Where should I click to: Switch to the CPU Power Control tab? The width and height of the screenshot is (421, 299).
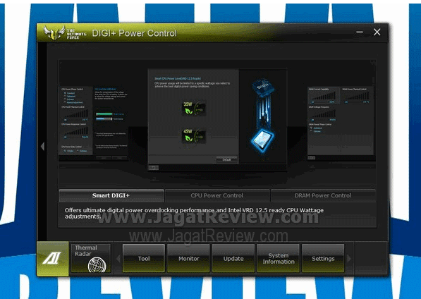tap(217, 195)
